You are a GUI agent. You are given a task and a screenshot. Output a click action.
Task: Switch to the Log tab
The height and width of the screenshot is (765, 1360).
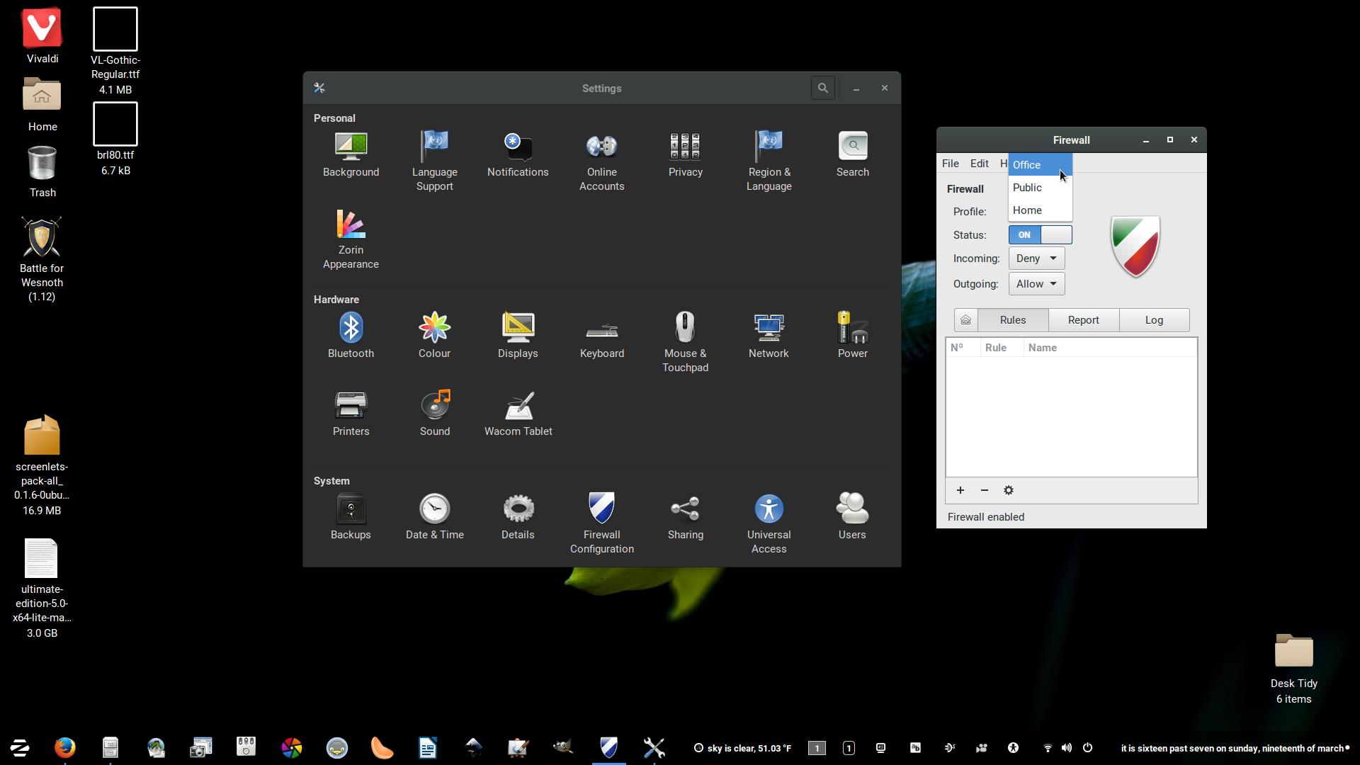point(1154,320)
